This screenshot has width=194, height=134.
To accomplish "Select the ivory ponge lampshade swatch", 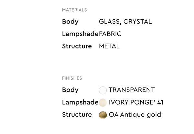I will (x=103, y=103).
